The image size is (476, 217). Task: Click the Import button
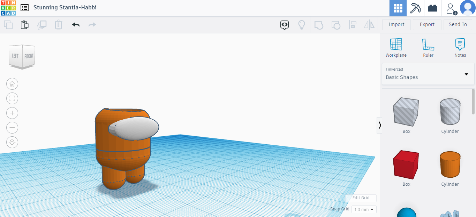(x=396, y=24)
